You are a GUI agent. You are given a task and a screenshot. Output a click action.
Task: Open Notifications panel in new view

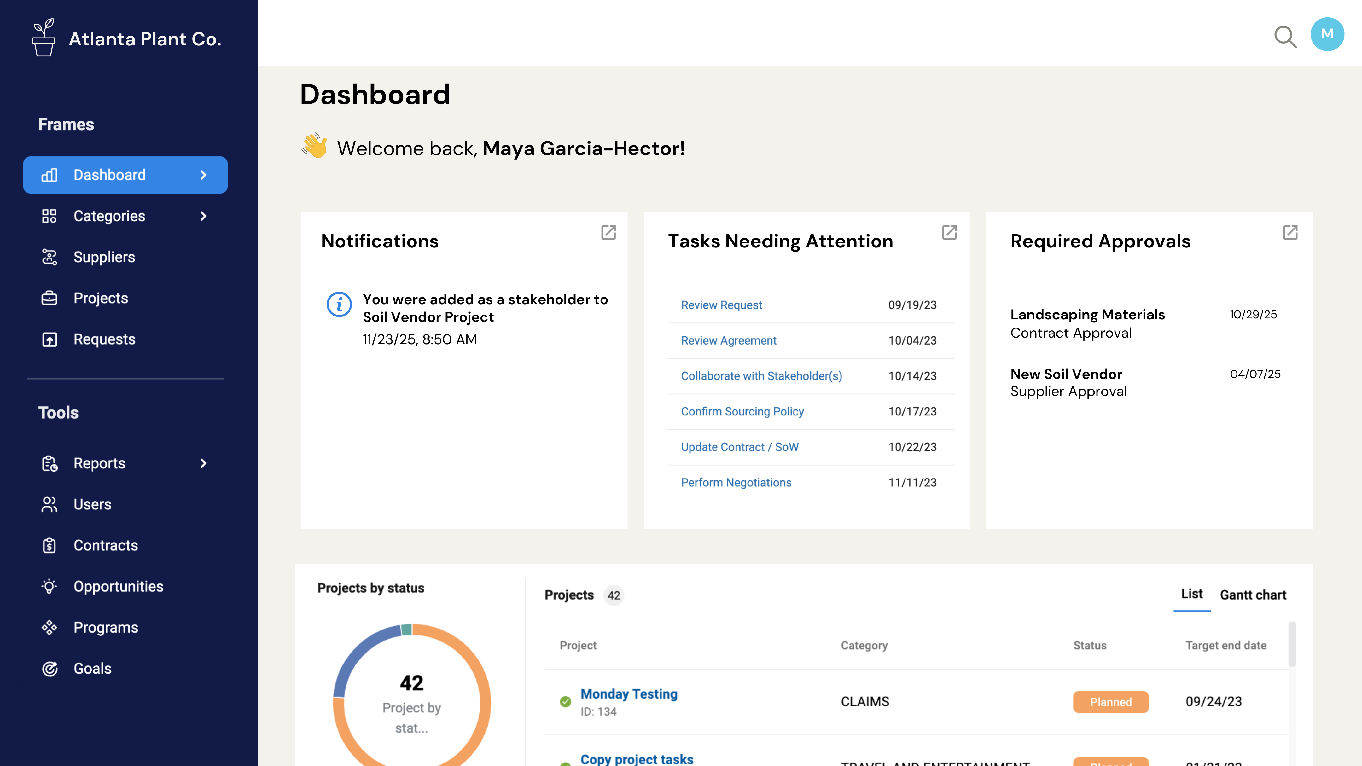(608, 233)
